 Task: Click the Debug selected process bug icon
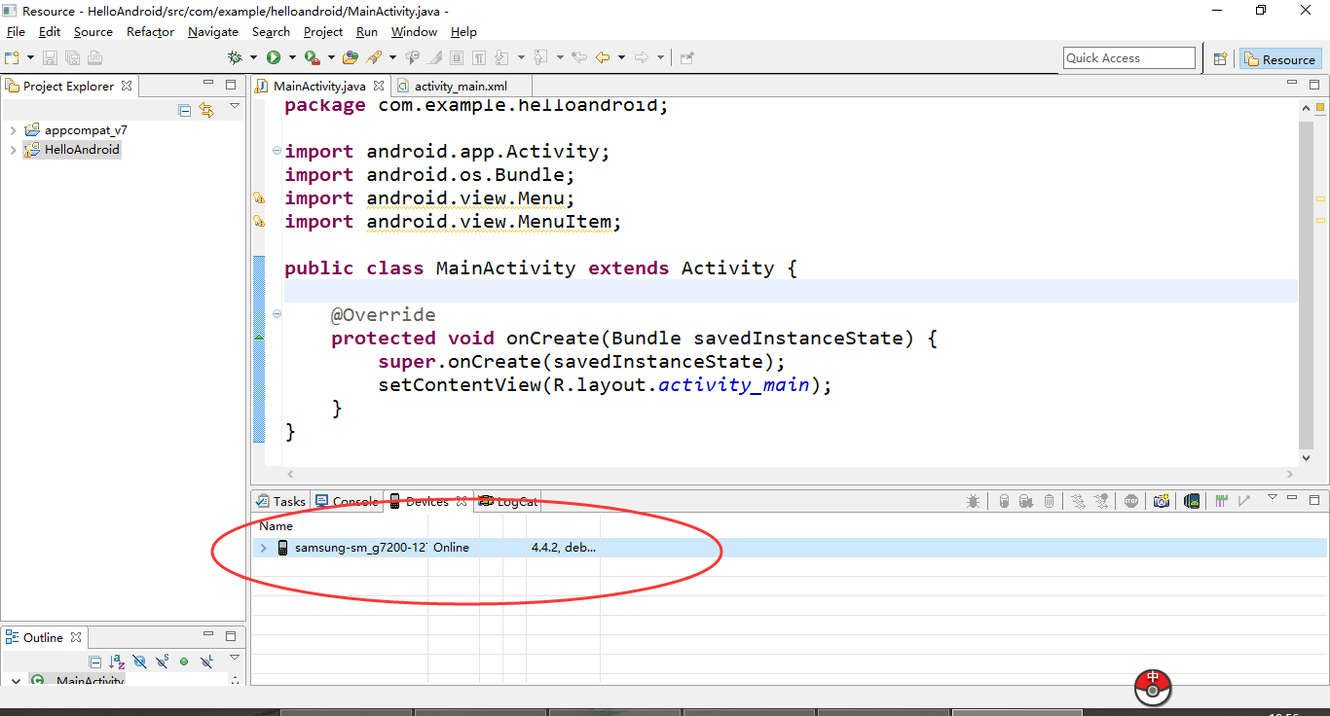point(973,501)
